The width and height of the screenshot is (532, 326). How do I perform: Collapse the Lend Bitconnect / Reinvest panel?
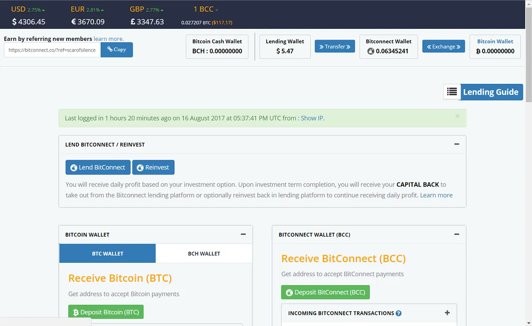[457, 144]
